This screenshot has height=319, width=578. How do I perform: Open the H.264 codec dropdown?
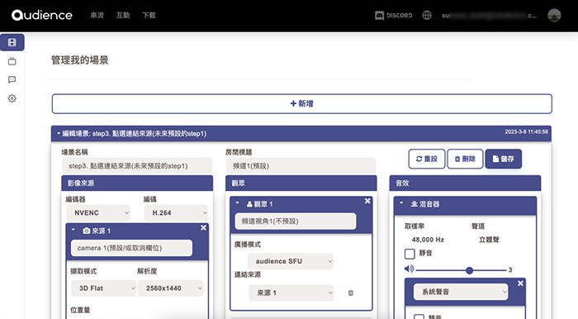(176, 212)
